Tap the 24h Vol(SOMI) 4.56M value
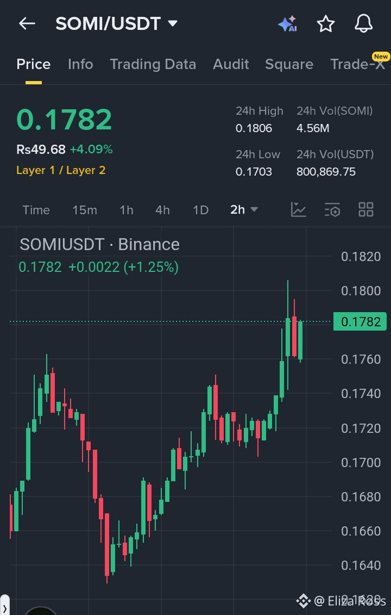 [313, 128]
